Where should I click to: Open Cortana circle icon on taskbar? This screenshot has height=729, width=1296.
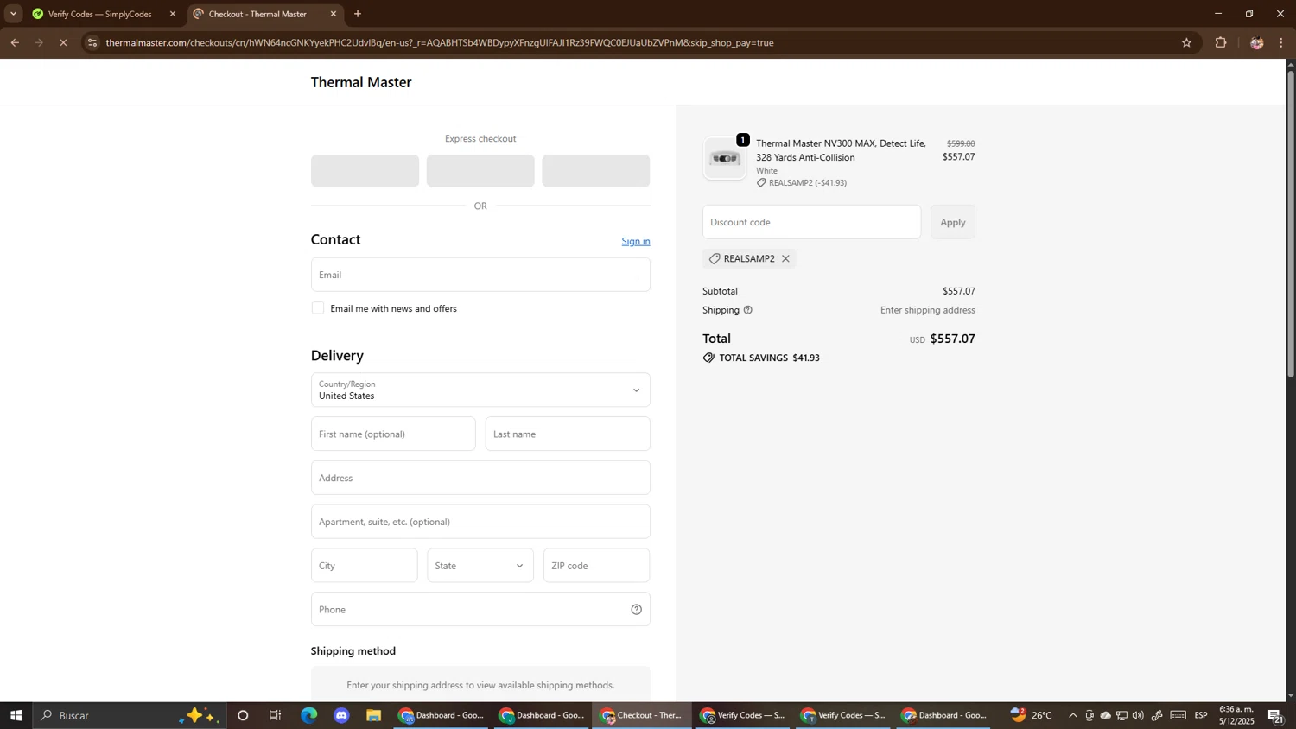coord(243,715)
